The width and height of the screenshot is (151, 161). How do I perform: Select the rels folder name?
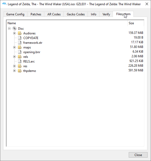click(26, 57)
